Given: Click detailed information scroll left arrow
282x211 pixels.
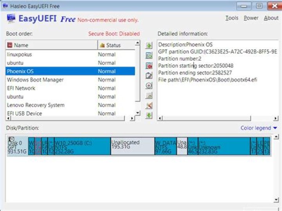Looking at the screenshot, I should (x=160, y=118).
